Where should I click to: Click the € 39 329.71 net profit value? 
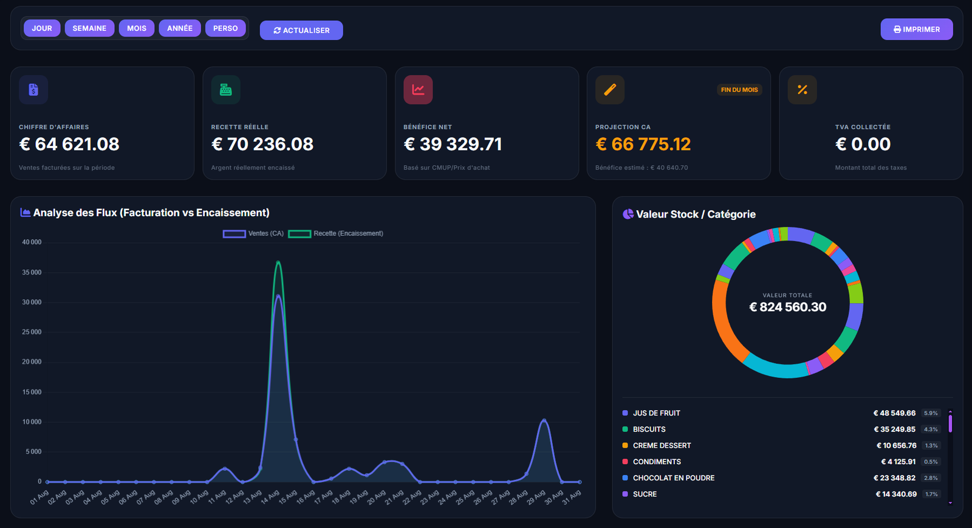pos(453,144)
